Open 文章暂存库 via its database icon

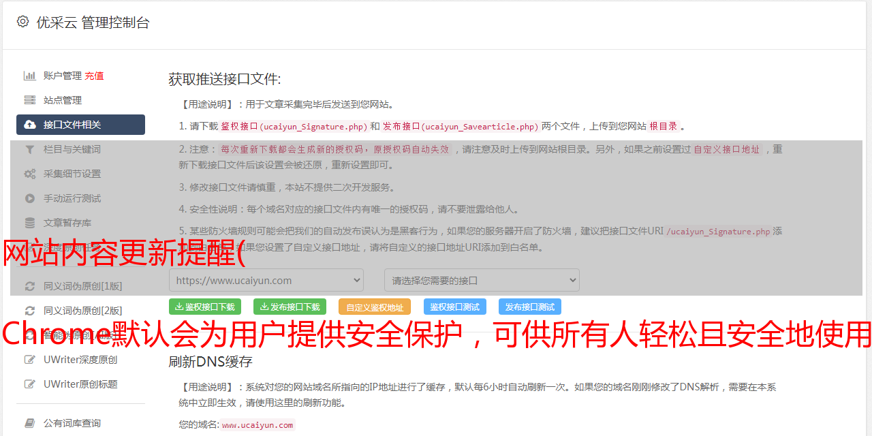tap(30, 223)
